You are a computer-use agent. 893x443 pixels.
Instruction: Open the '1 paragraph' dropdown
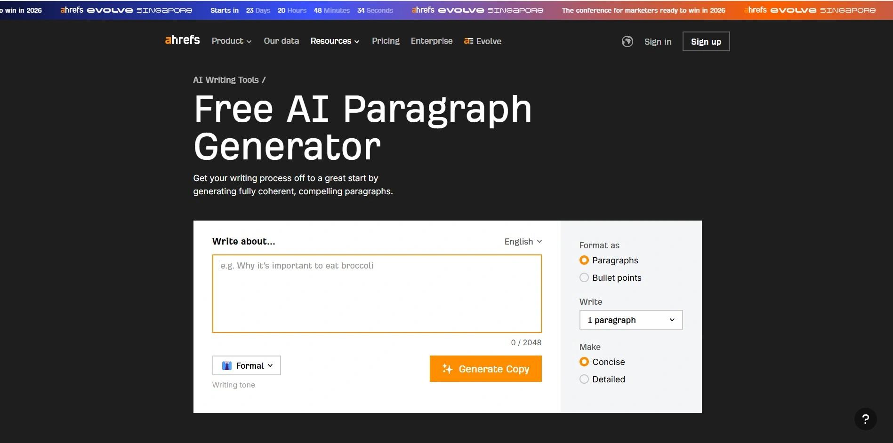pyautogui.click(x=631, y=320)
